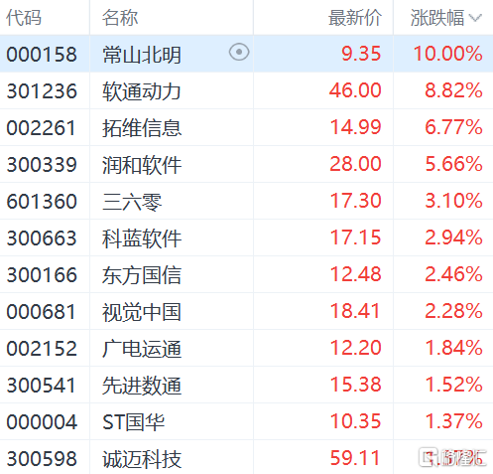Click price 28.00 for 润和软件
Viewport: 493px width, 474px height.
click(355, 164)
